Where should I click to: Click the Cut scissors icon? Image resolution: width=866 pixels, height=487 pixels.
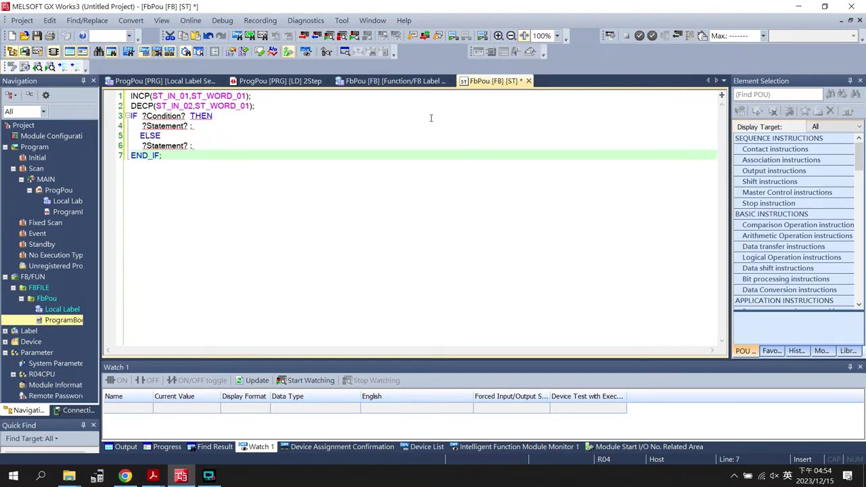click(170, 36)
